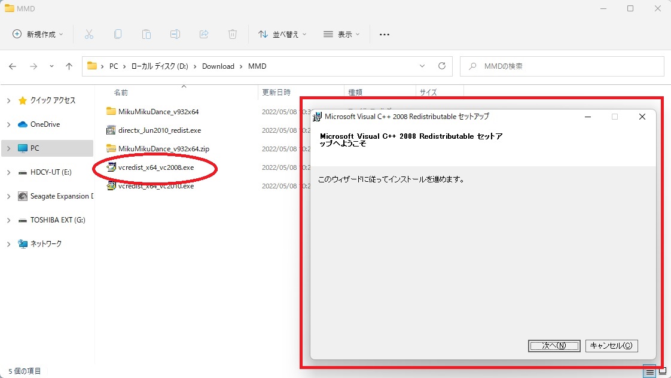
Task: Click the TOSHIBA EXT (G:) drive icon
Action: 23,220
